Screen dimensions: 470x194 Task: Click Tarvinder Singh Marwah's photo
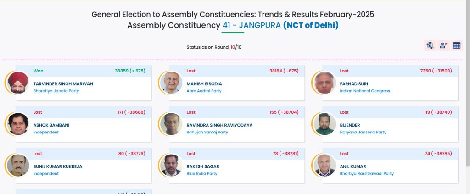[18, 83]
